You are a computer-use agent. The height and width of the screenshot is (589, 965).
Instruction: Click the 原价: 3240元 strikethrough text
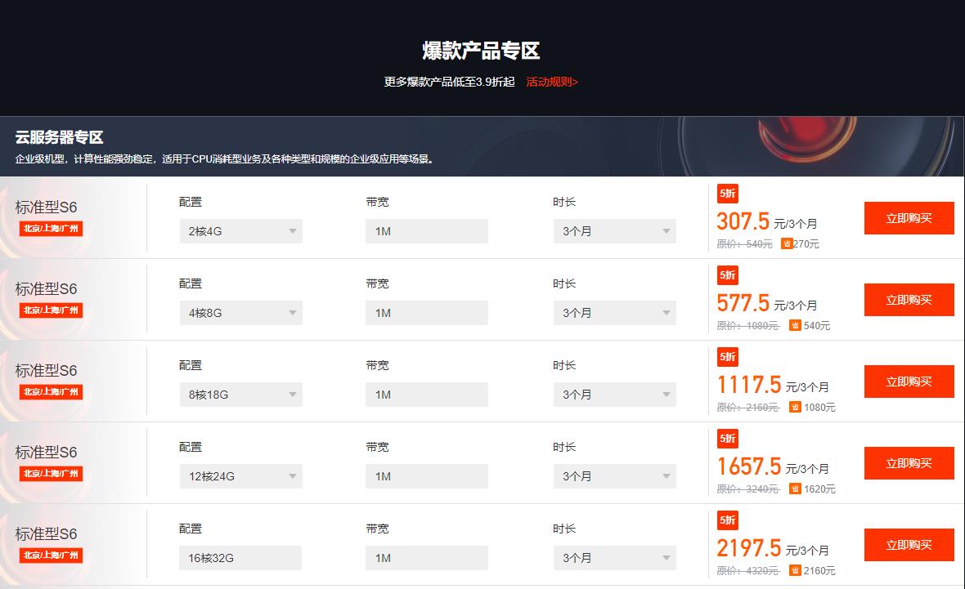coord(747,489)
